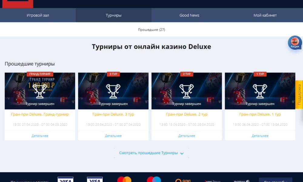Click trophy icon on Гранд-турнир card
Image resolution: width=303 pixels, height=182 pixels.
coord(40,91)
